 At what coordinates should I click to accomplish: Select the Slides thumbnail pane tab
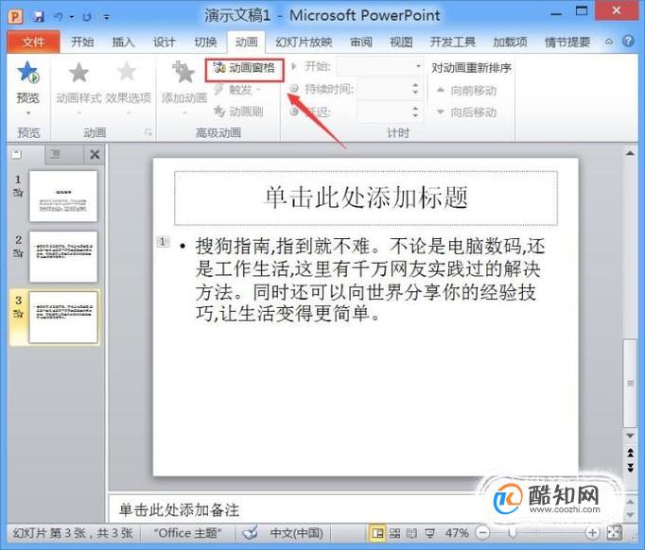[16, 155]
